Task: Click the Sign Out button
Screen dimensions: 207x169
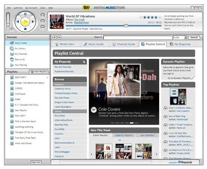Action: click(36, 162)
